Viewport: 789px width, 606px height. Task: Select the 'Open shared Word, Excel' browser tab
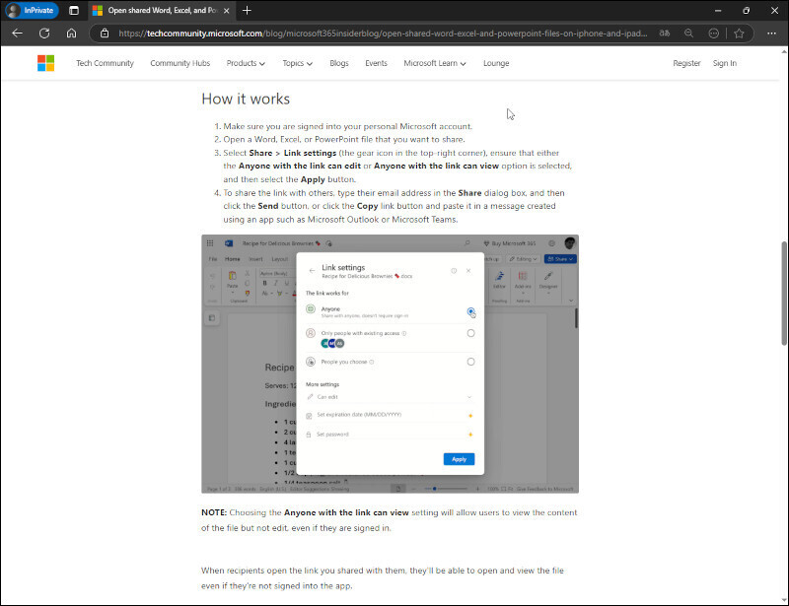[x=162, y=10]
